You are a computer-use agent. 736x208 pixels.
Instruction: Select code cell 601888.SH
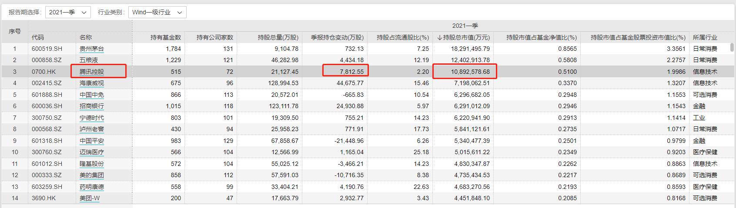(x=47, y=95)
